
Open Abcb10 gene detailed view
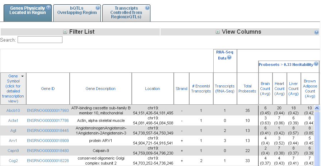[x=13, y=110]
